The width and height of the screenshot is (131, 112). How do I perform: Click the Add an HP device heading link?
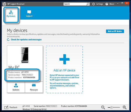64,70
